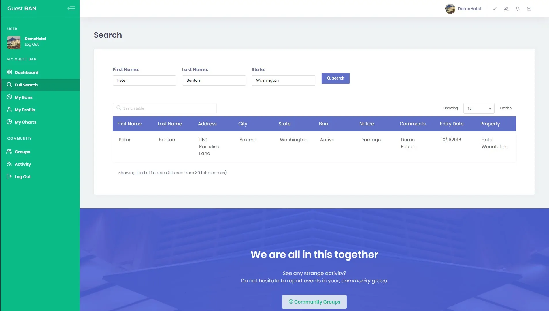Open community Groups in sidebar
The width and height of the screenshot is (549, 311).
click(22, 152)
